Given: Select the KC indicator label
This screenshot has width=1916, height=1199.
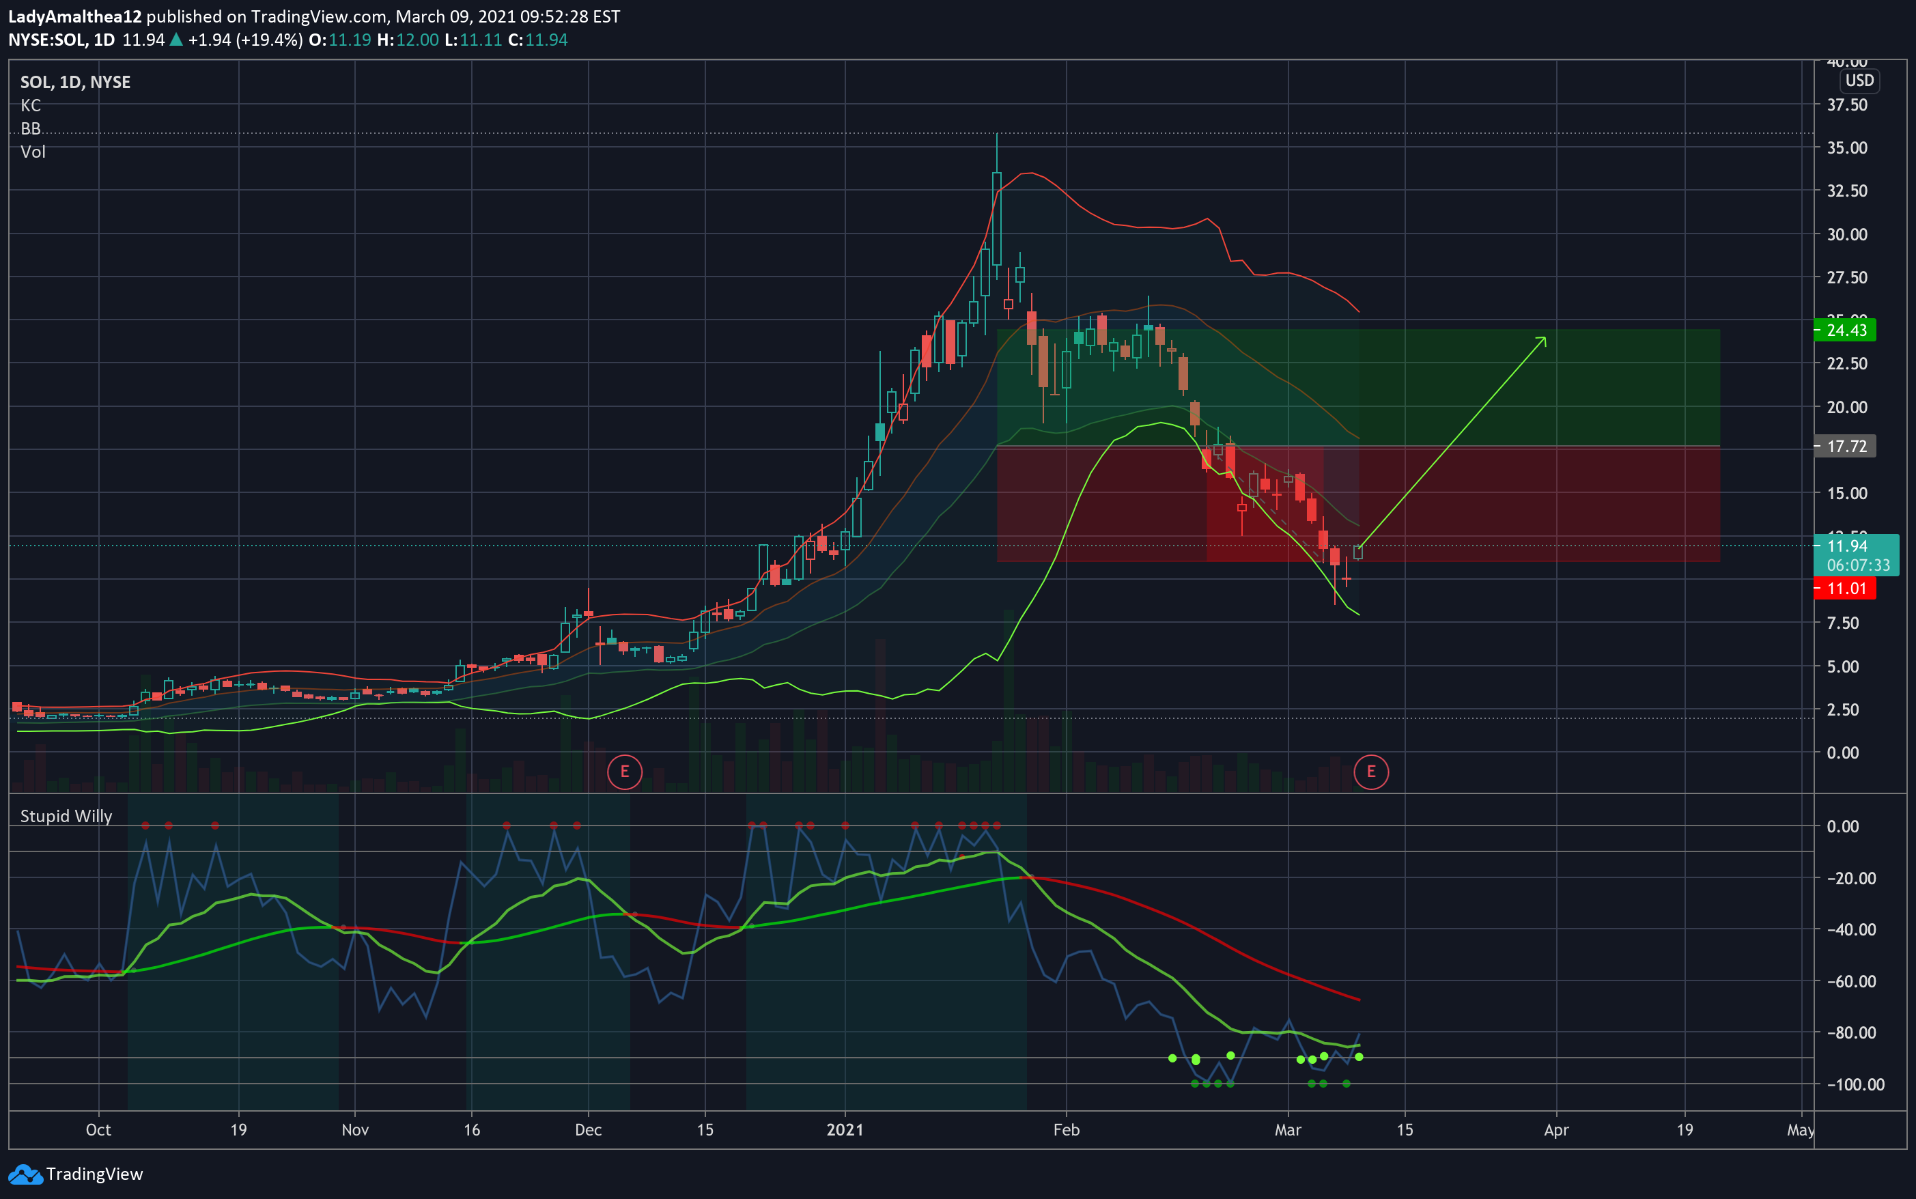Looking at the screenshot, I should (31, 105).
